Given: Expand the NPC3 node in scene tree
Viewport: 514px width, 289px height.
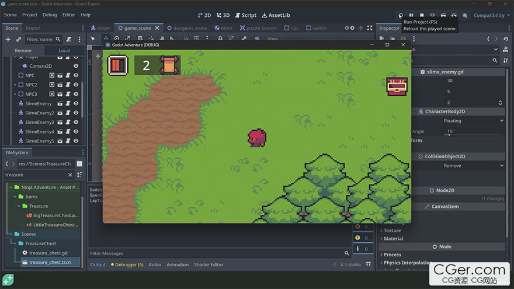Looking at the screenshot, I should coord(15,94).
